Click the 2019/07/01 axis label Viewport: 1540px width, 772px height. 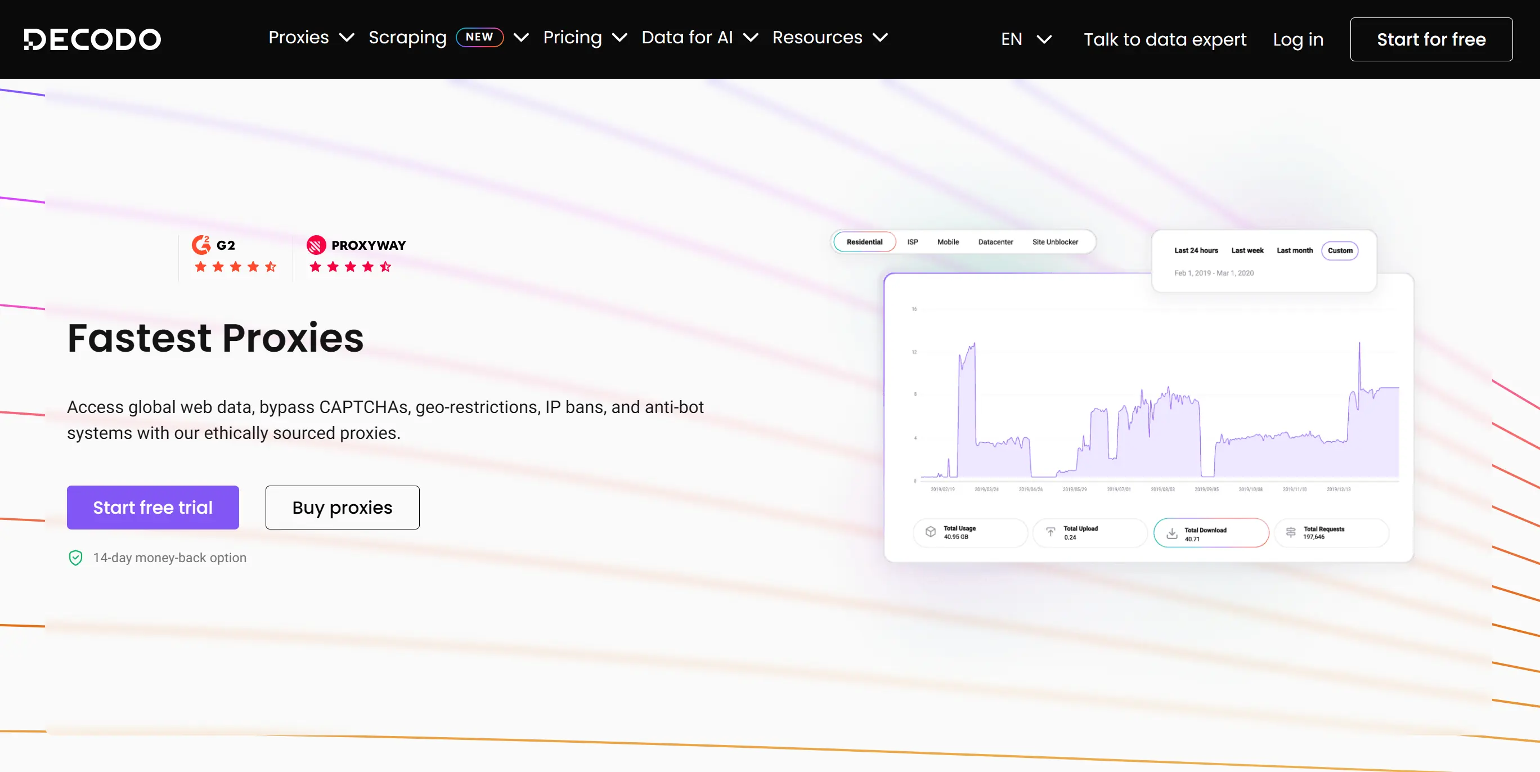pos(1119,490)
